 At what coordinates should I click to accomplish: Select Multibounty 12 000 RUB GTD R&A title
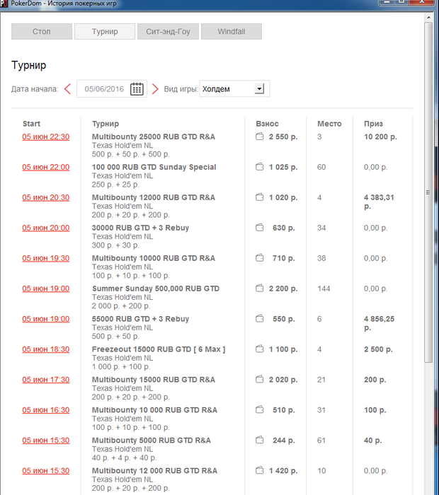154,470
